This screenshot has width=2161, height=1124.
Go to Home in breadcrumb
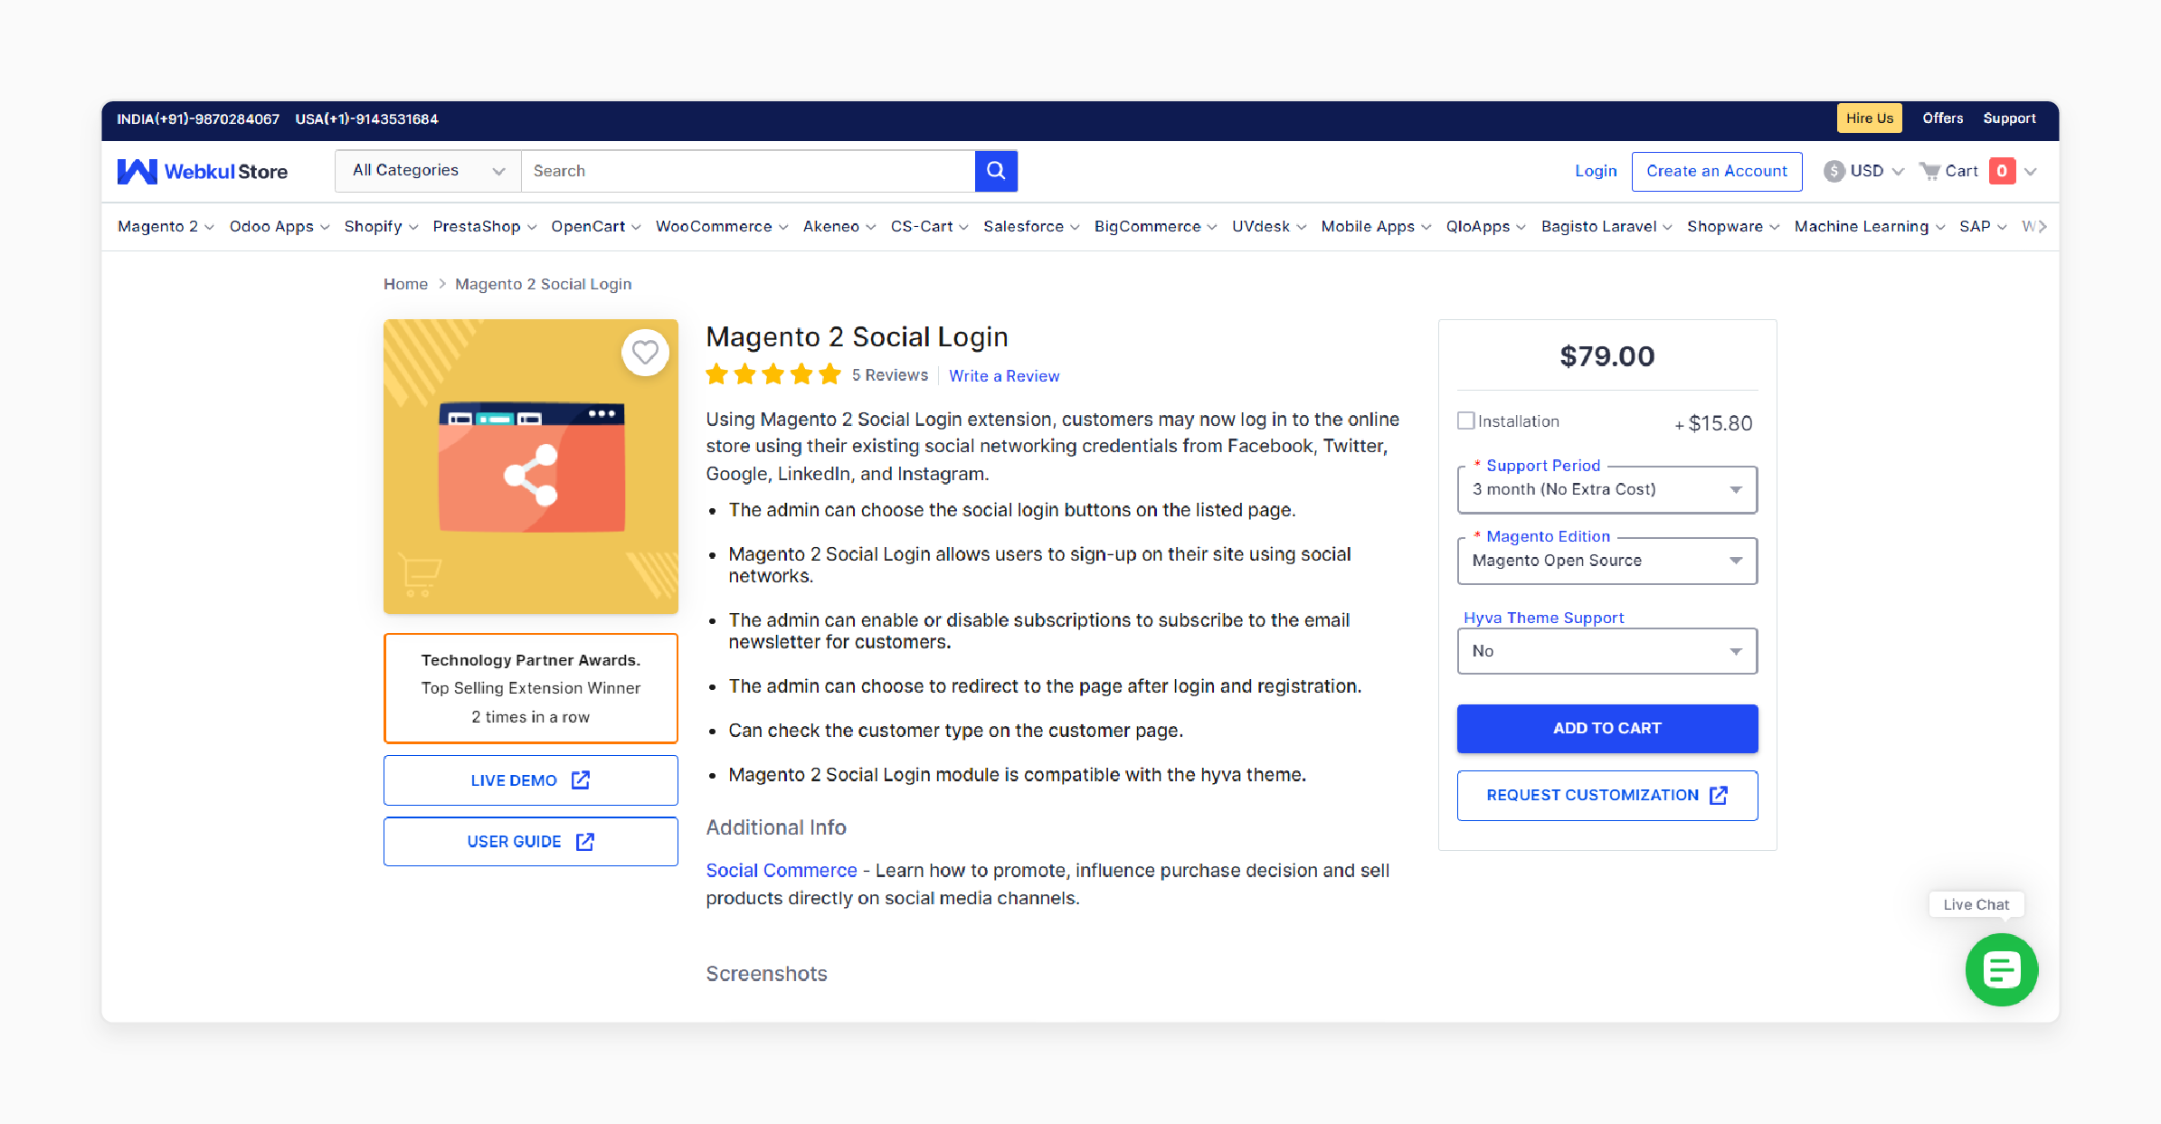tap(405, 284)
